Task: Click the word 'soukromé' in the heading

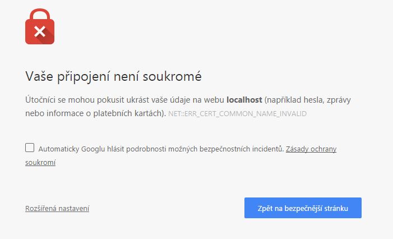Action: [x=172, y=76]
